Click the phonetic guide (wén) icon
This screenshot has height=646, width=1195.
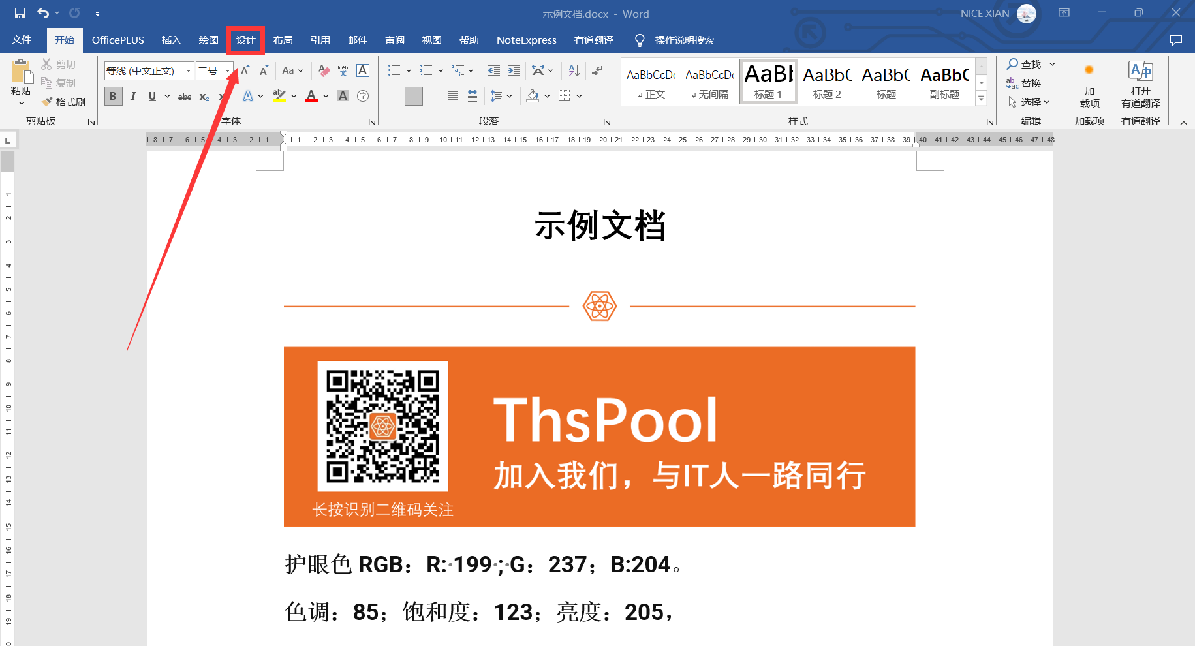tap(343, 70)
